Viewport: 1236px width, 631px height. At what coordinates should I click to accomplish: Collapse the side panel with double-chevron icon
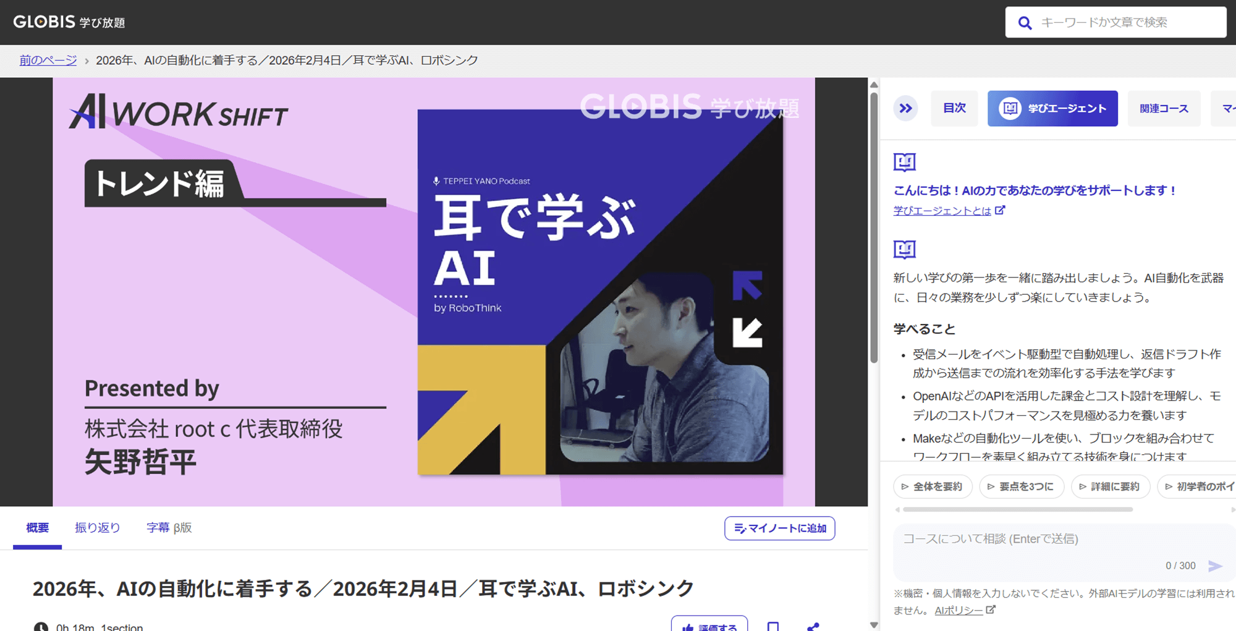pyautogui.click(x=905, y=109)
